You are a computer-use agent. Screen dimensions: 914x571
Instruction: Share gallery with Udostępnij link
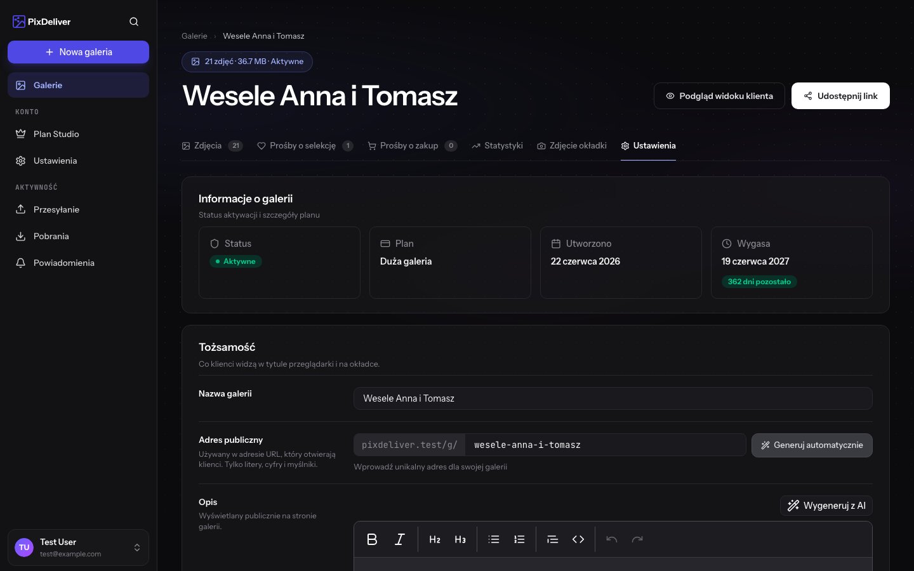click(840, 96)
